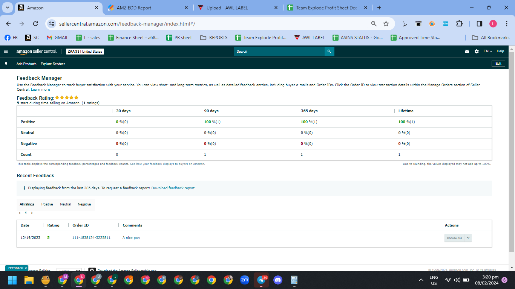View site information icon in address bar

(x=52, y=23)
